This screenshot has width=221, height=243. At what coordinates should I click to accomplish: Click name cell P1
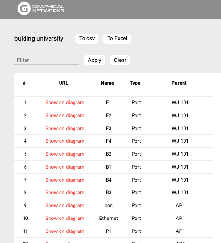tap(109, 231)
